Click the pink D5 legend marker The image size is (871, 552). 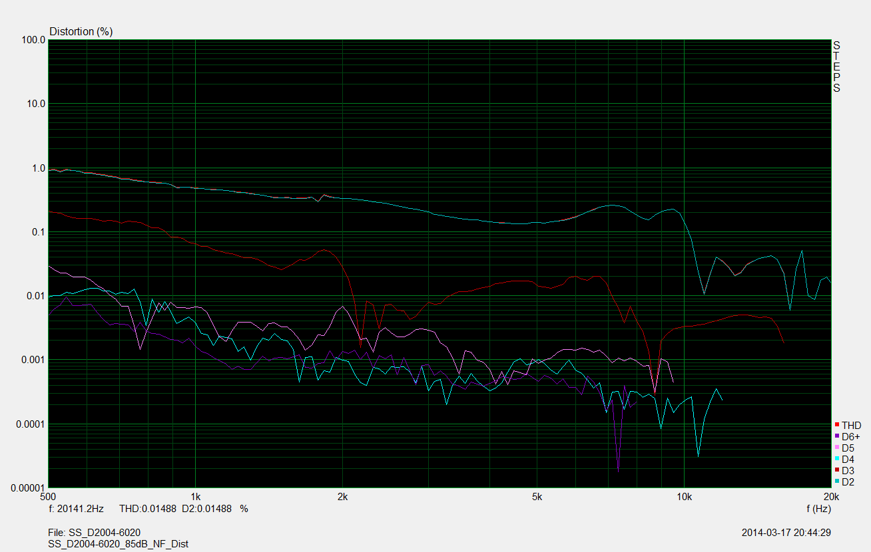836,448
